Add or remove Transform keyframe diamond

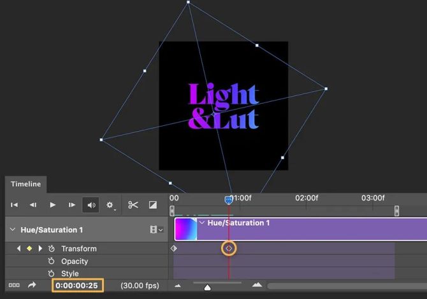(x=29, y=249)
